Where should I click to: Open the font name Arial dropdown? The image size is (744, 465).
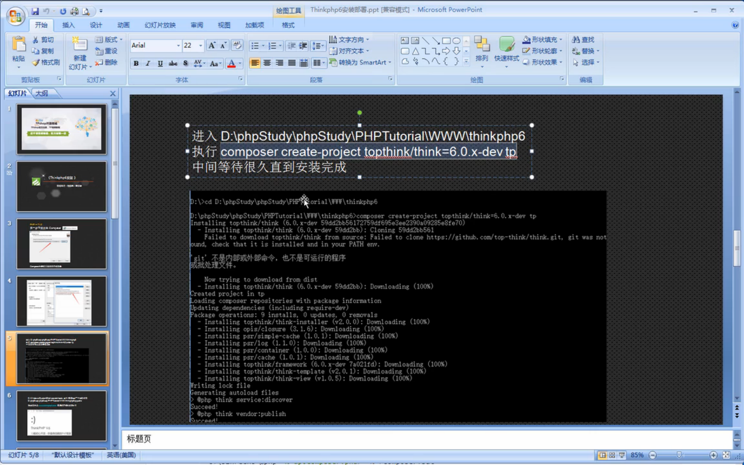pos(178,46)
